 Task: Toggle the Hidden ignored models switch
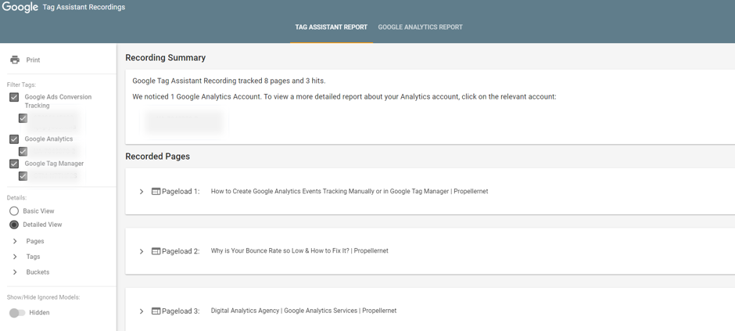pos(17,313)
